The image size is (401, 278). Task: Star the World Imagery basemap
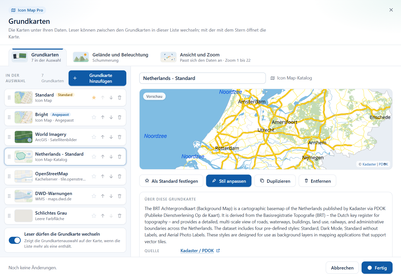[94, 137]
